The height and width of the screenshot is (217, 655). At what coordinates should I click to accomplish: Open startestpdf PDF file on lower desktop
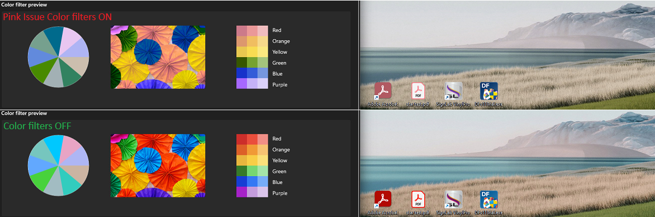point(418,202)
